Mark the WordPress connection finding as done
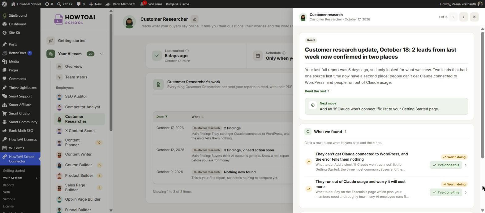Image resolution: width=485 pixels, height=213 pixels. pyautogui.click(x=446, y=165)
